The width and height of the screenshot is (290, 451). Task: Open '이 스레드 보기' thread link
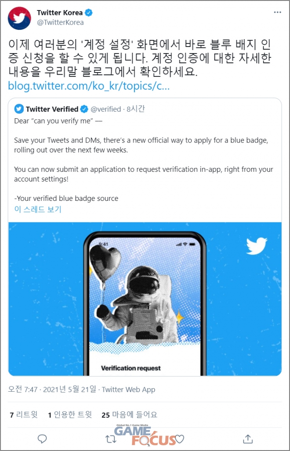click(x=38, y=209)
